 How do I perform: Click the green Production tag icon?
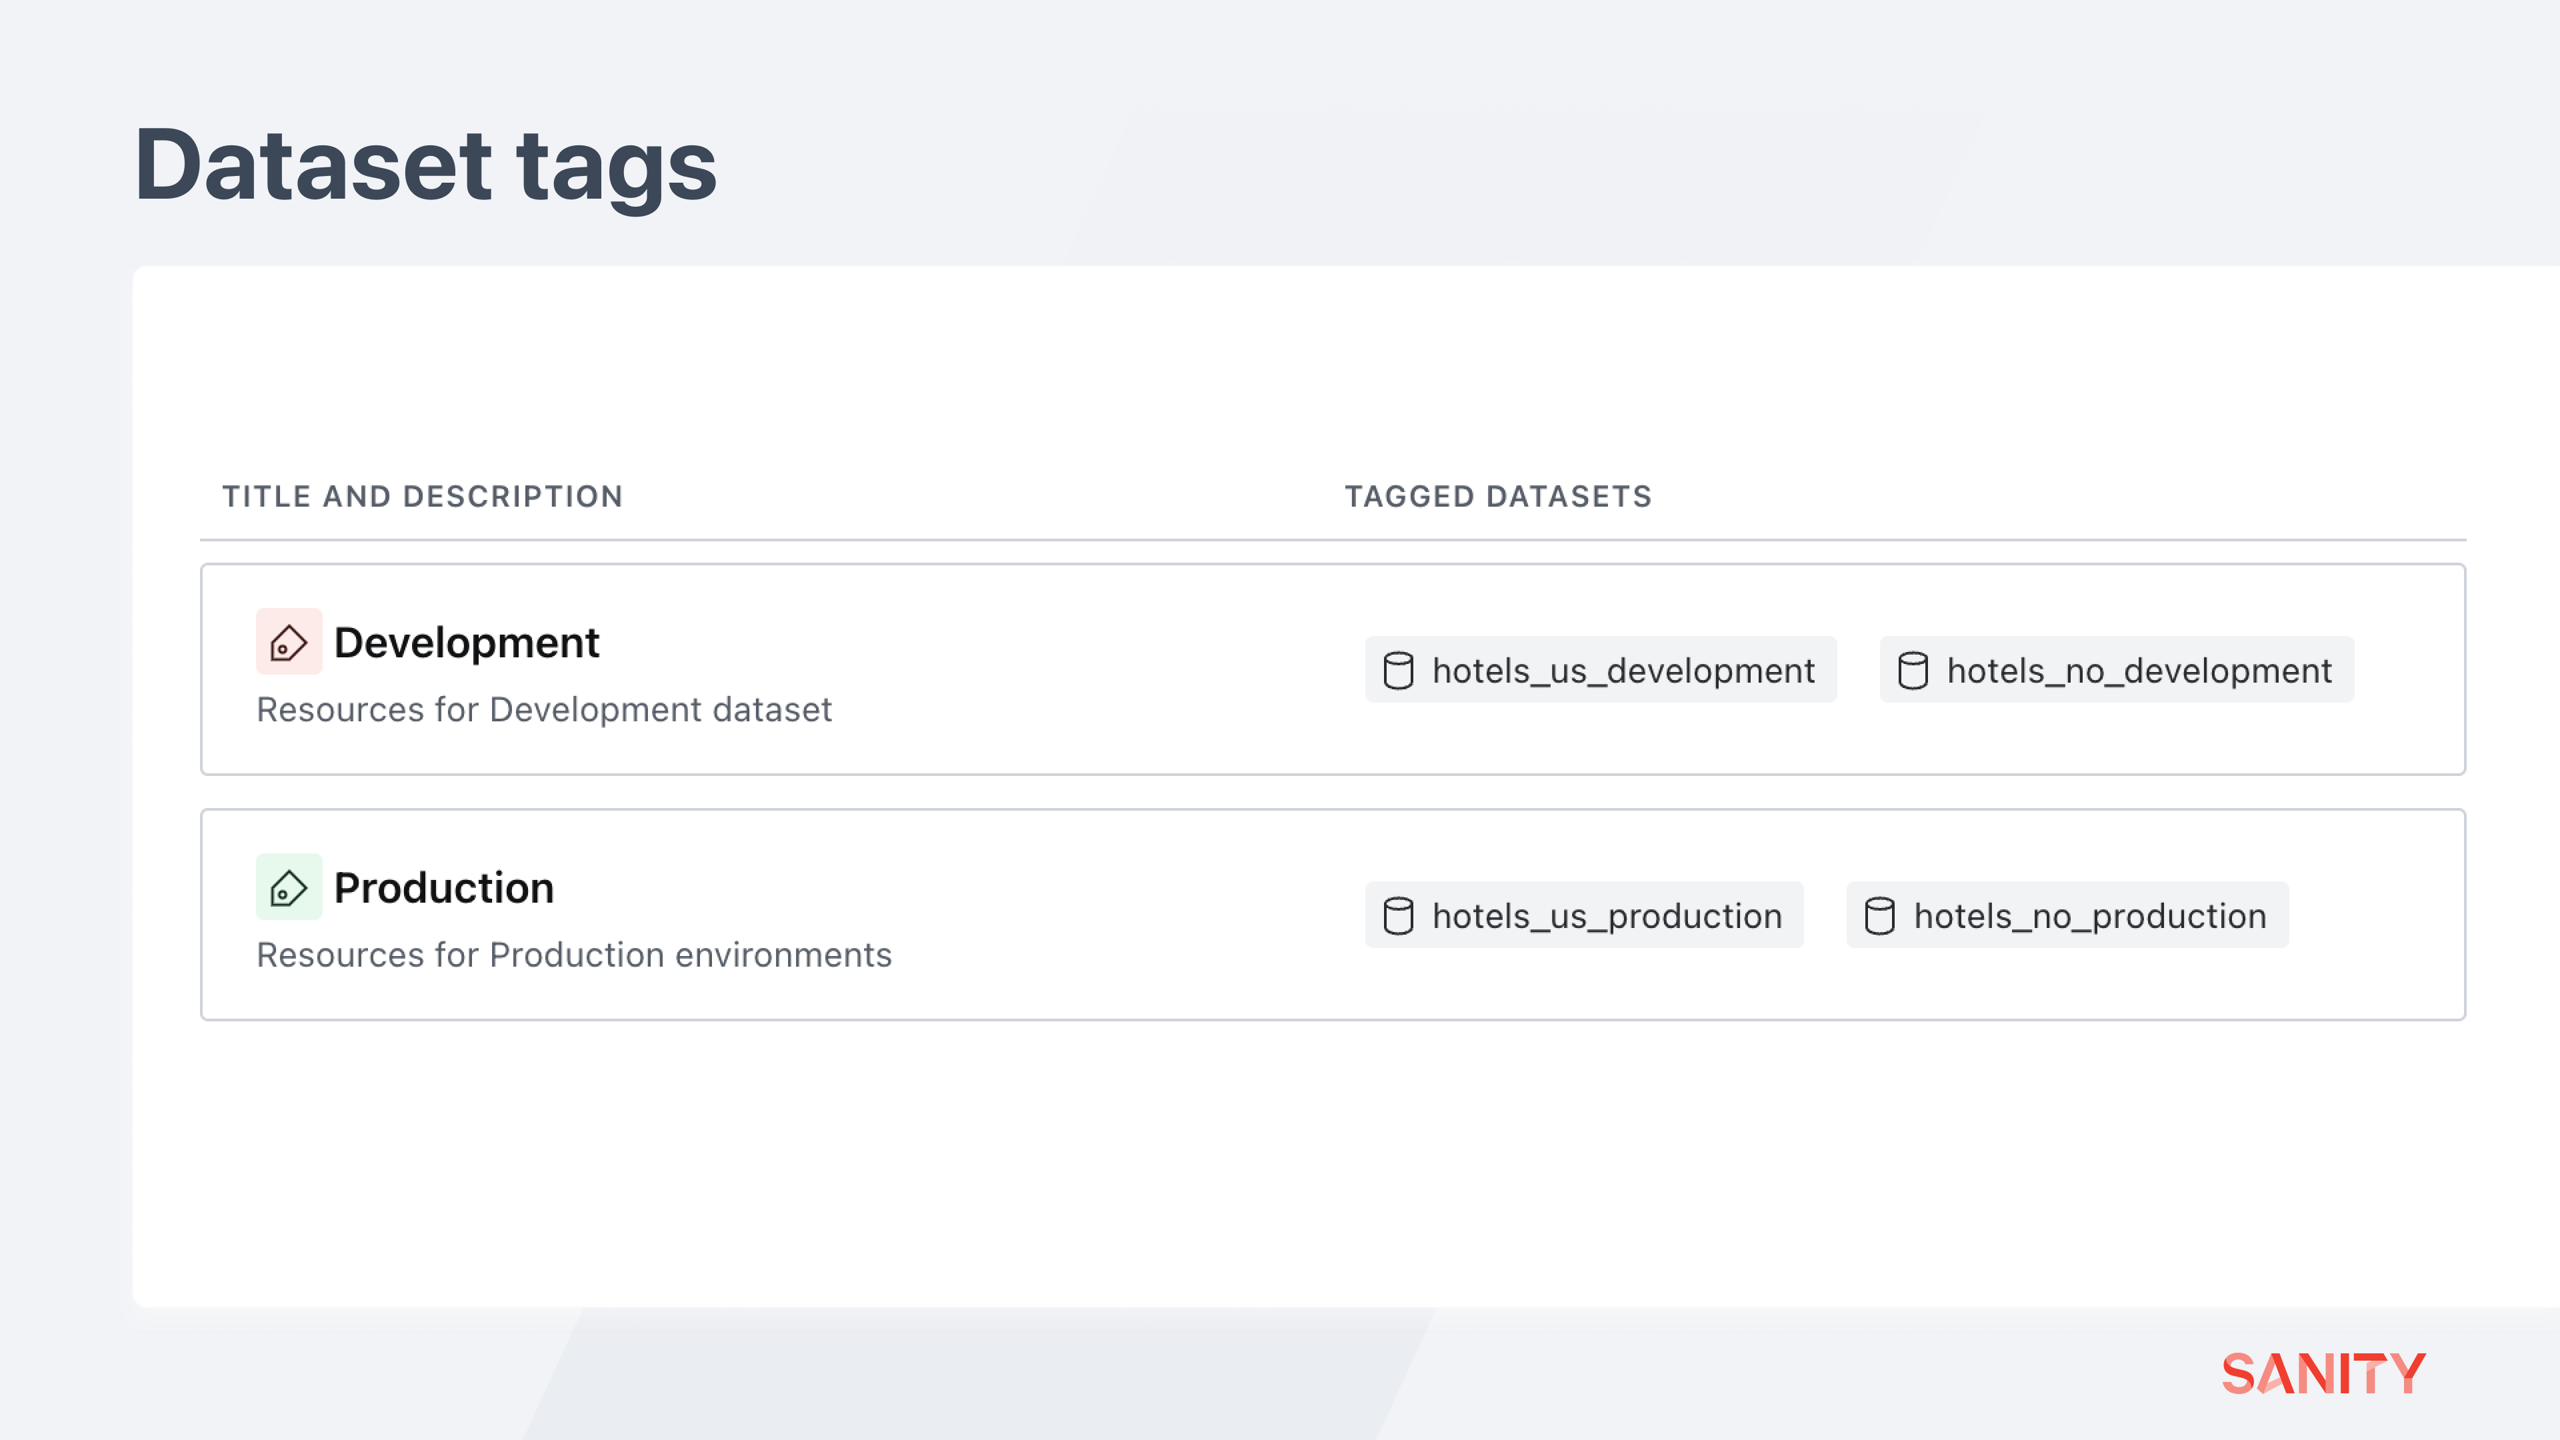coord(288,887)
